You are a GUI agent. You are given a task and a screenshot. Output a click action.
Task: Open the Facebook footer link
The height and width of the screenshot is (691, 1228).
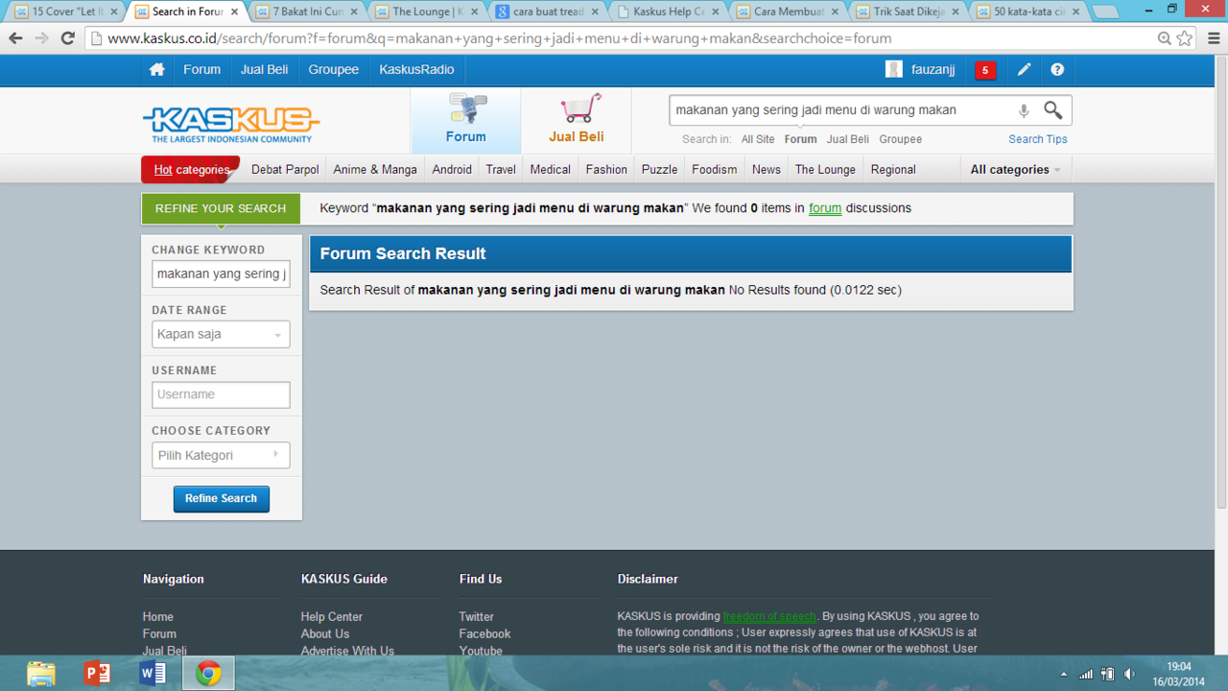(x=485, y=634)
